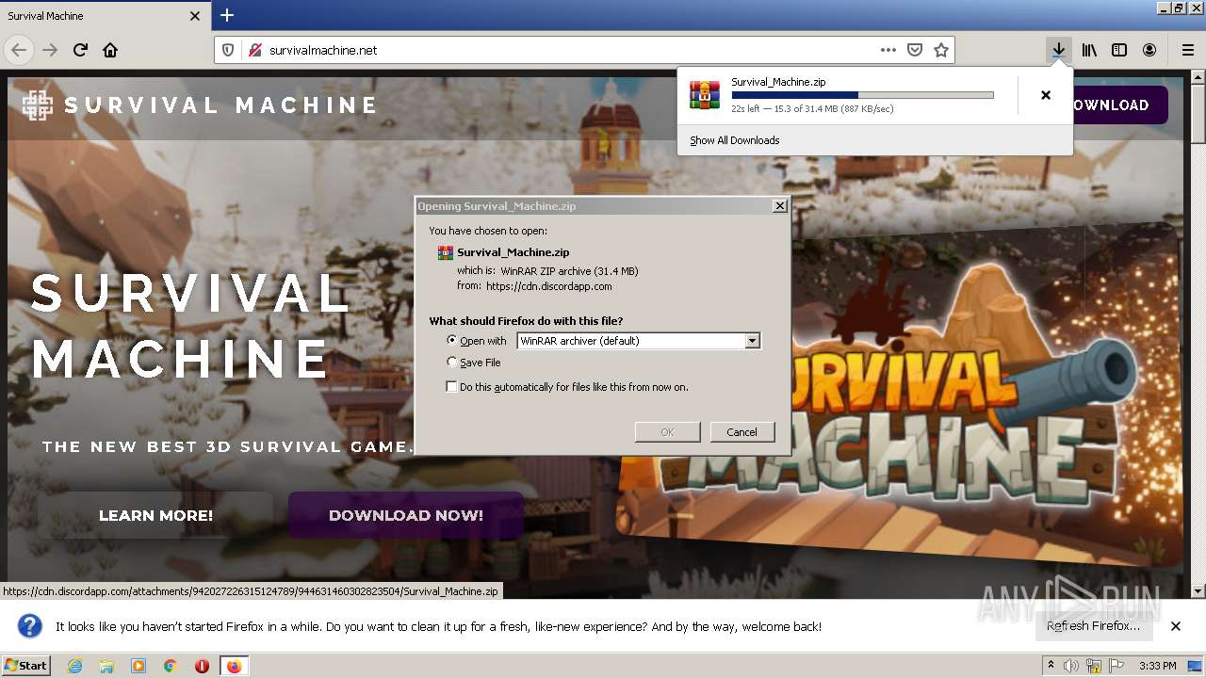Launch Internet Explorer from taskbar
The height and width of the screenshot is (678, 1206).
(74, 666)
